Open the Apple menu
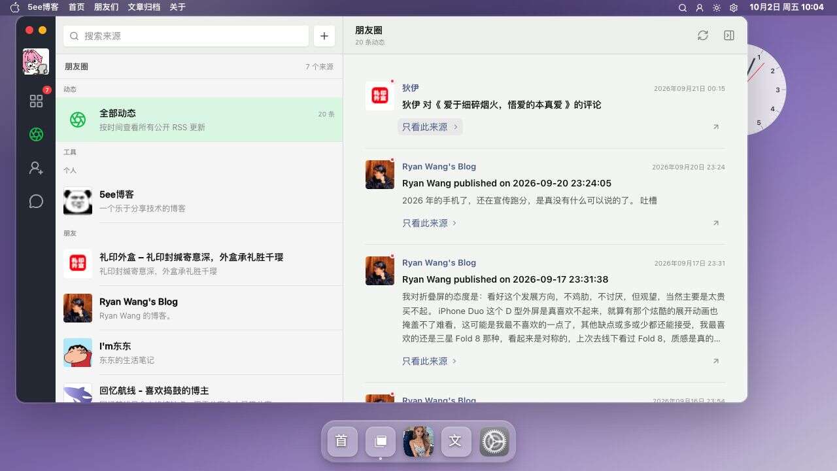 (x=15, y=7)
